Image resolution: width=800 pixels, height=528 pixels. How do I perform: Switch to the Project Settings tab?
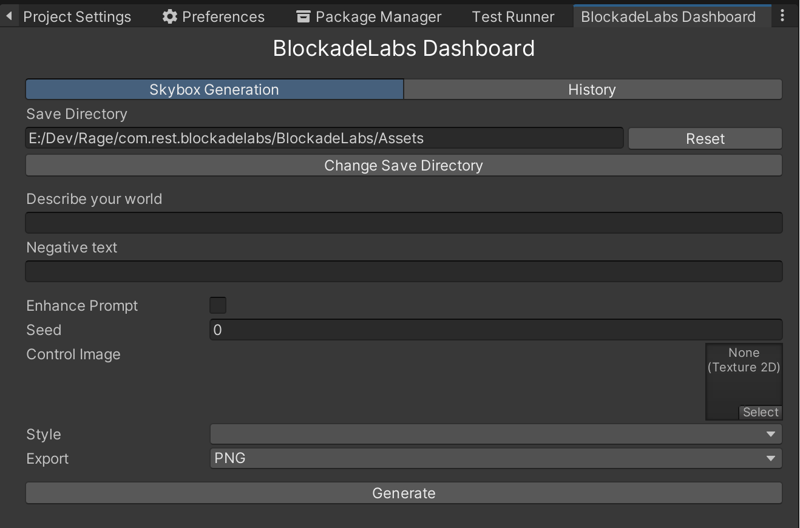[x=76, y=16]
